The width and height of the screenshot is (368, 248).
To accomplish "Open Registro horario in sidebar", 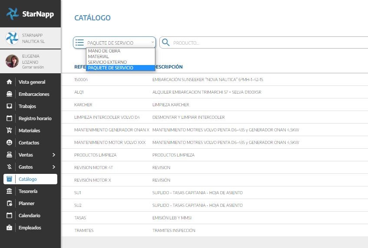I will click(35, 118).
